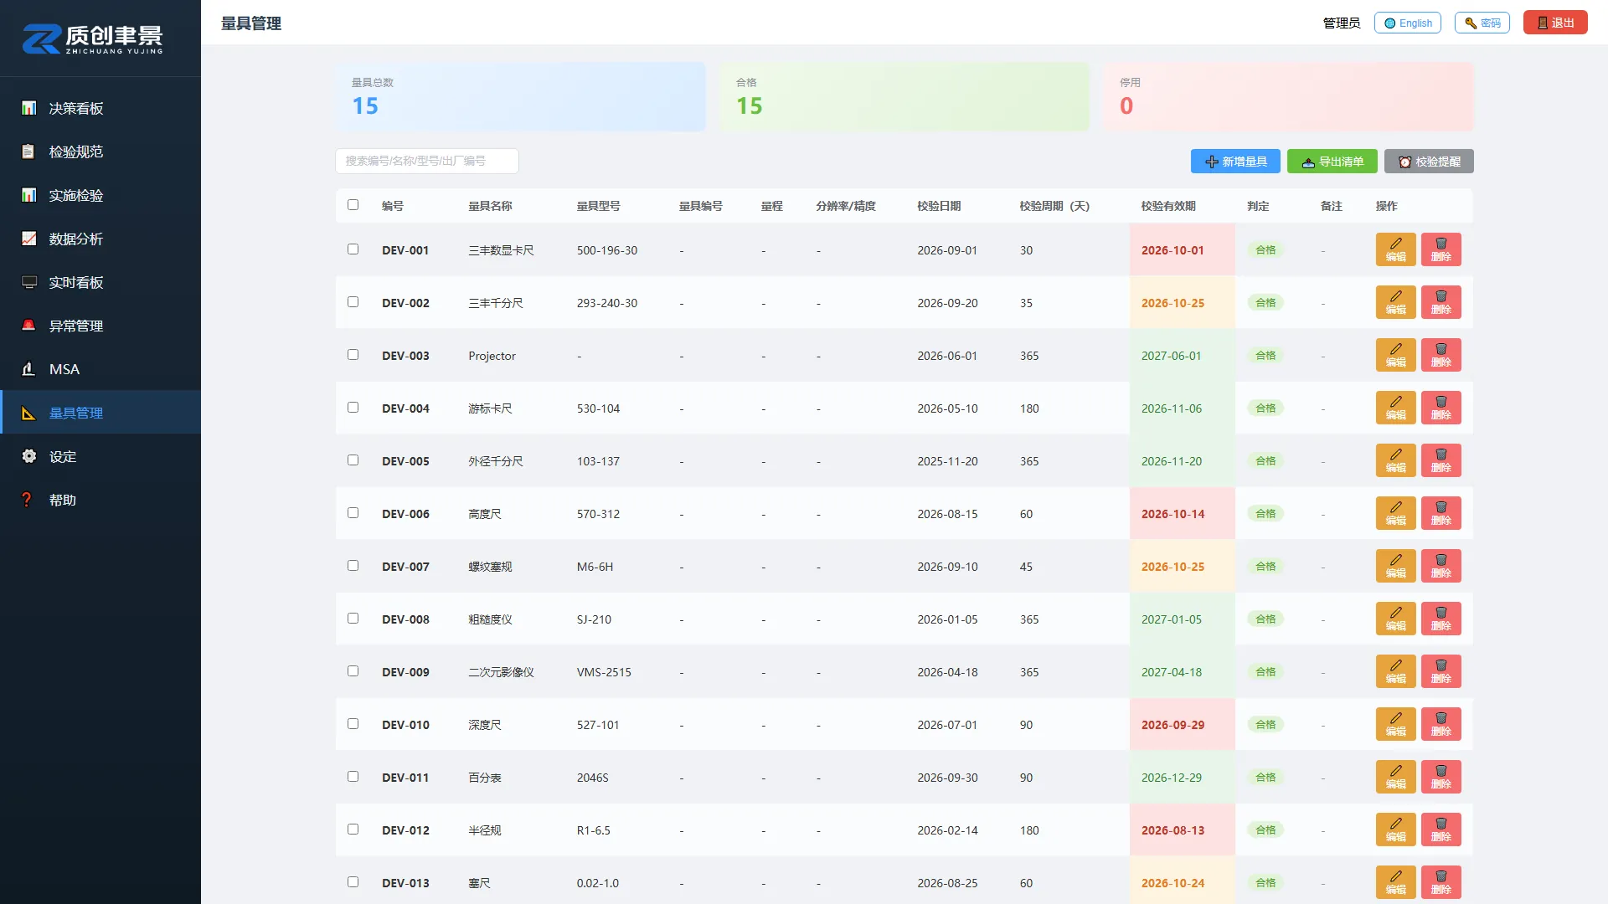Viewport: 1608px width, 904px height.
Task: Toggle the select-all header checkbox
Action: tap(353, 205)
